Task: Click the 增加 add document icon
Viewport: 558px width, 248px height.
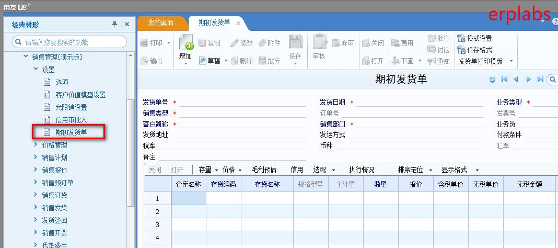Action: [x=186, y=42]
